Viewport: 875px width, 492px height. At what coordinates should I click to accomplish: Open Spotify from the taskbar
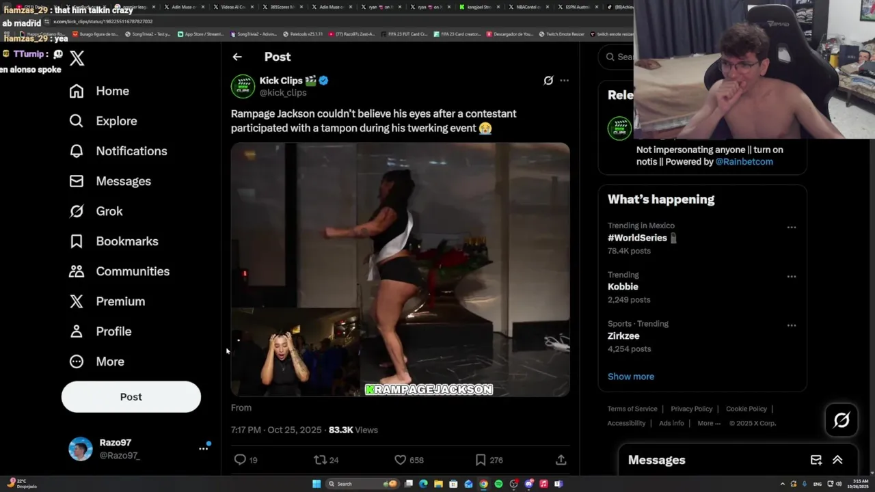coord(498,484)
